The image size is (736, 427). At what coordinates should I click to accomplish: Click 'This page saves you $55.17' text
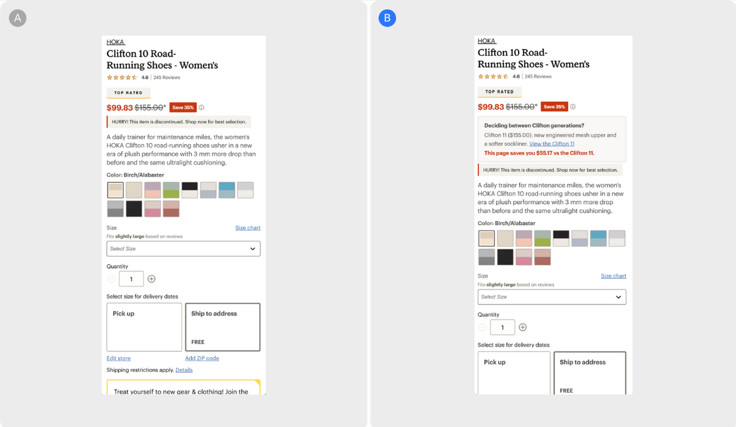539,153
